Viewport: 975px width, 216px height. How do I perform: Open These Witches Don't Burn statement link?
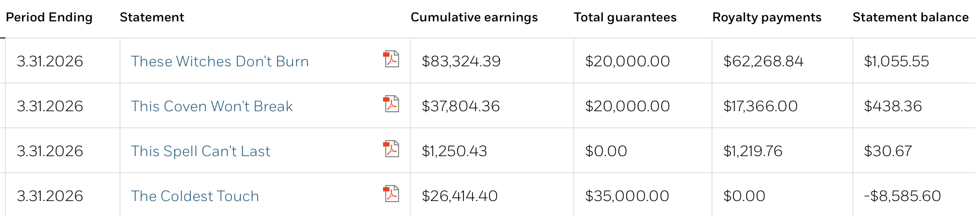[220, 61]
